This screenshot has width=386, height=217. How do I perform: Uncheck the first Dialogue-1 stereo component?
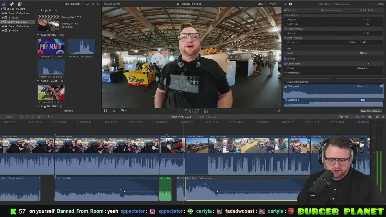coord(286,86)
